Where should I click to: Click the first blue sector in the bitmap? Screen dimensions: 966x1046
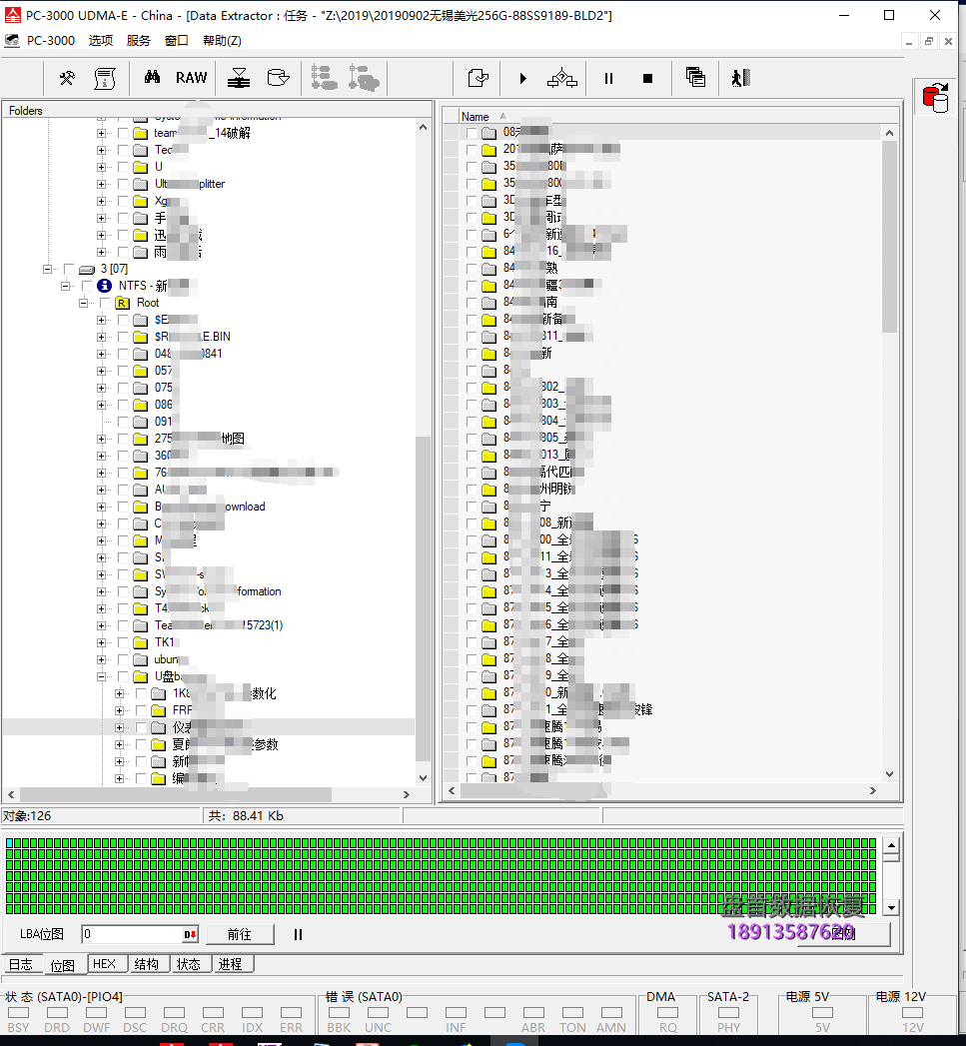point(9,843)
